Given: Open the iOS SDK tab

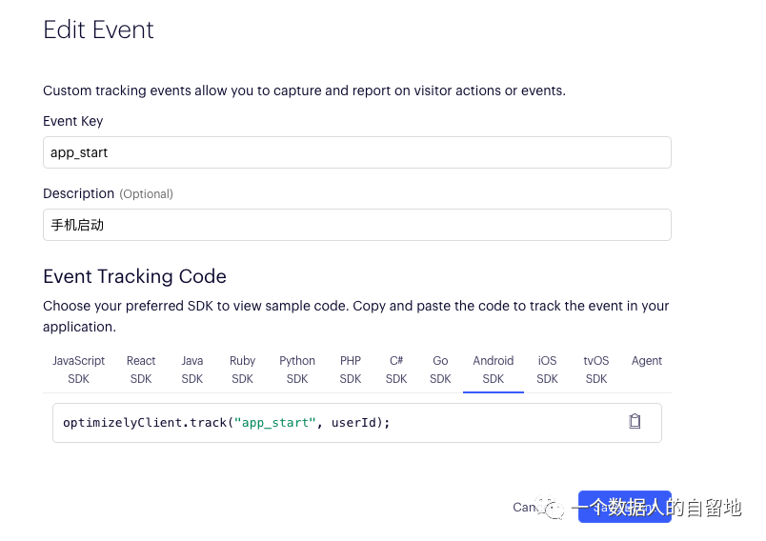Looking at the screenshot, I should pyautogui.click(x=547, y=370).
